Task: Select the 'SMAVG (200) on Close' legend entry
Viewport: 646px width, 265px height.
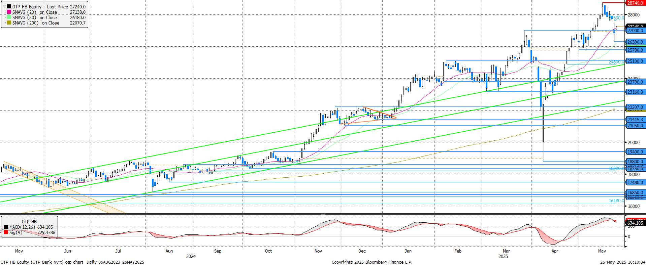Action: (49, 23)
